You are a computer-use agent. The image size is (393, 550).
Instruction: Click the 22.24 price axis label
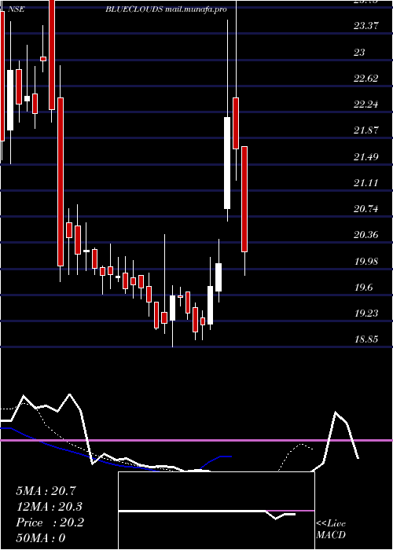(x=366, y=104)
